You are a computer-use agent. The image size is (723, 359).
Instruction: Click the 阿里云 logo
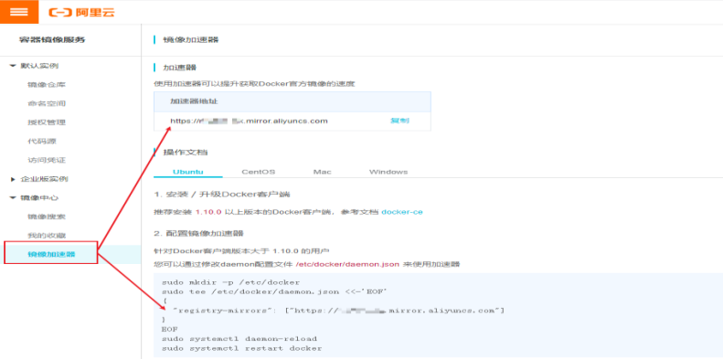click(x=81, y=13)
